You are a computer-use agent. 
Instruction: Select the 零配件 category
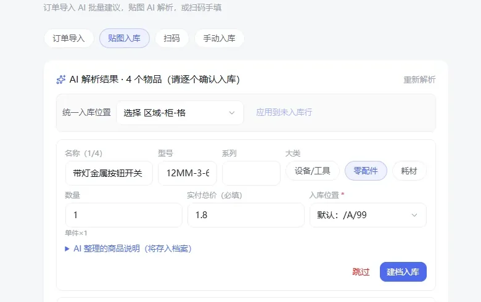click(x=366, y=171)
